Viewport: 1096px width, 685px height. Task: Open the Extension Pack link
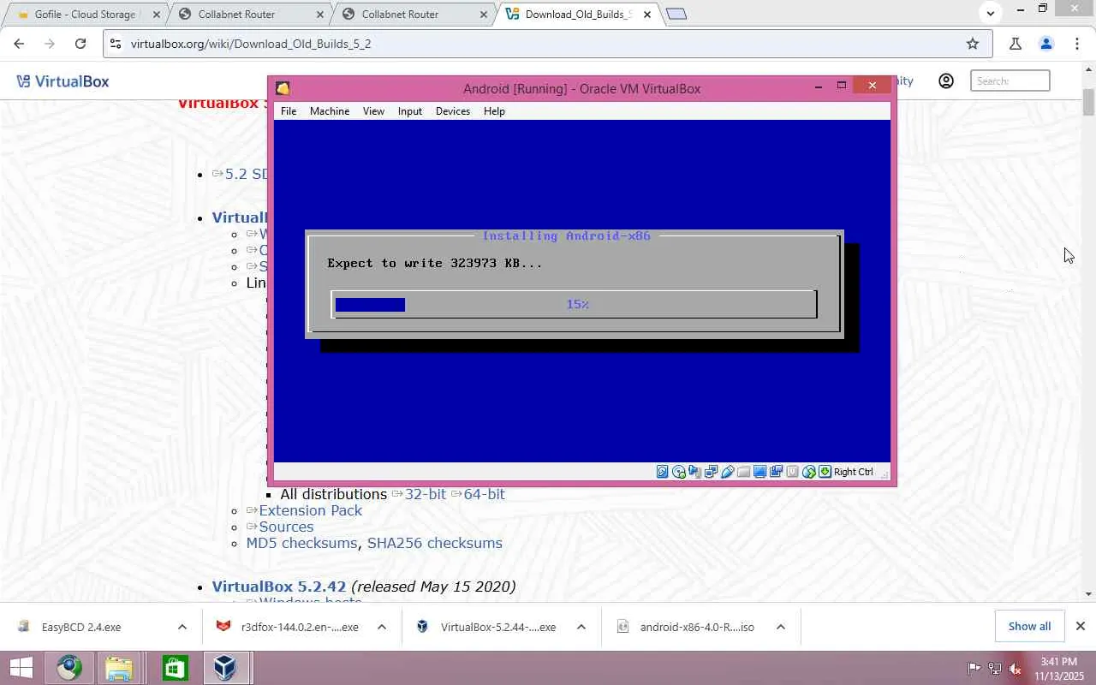311,510
